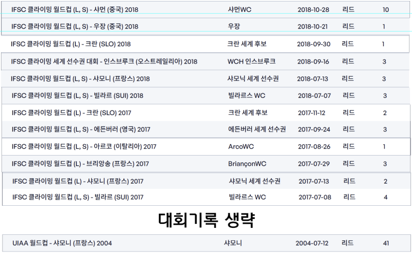Click the Arco (아르코) 2017 World Cup event
Screen dimensions: 412x253
[84, 147]
